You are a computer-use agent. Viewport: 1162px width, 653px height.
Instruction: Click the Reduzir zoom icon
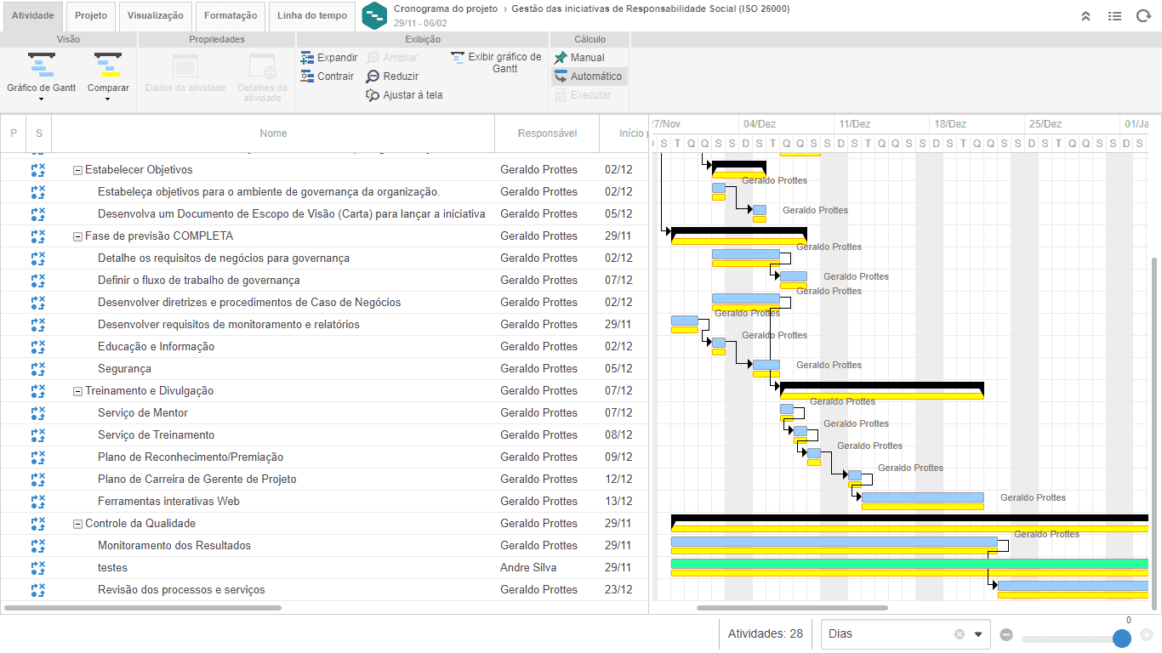point(373,77)
